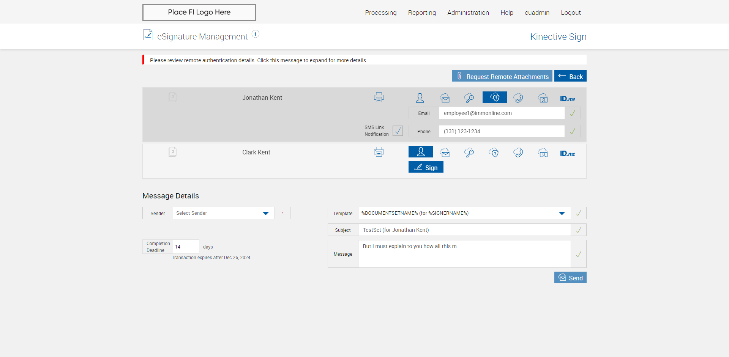Select security question shield icon for Jonathan Kent
The height and width of the screenshot is (357, 729).
tap(494, 97)
